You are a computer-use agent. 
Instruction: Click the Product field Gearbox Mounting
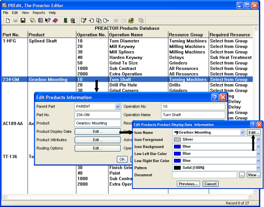(x=98, y=123)
